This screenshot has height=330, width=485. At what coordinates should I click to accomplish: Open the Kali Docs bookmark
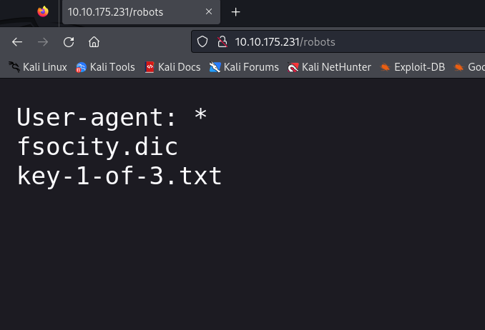(172, 67)
